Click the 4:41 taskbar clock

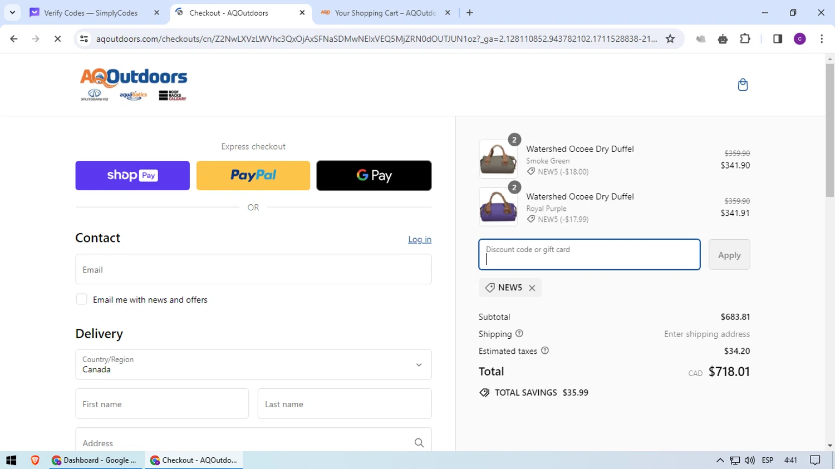click(x=790, y=460)
